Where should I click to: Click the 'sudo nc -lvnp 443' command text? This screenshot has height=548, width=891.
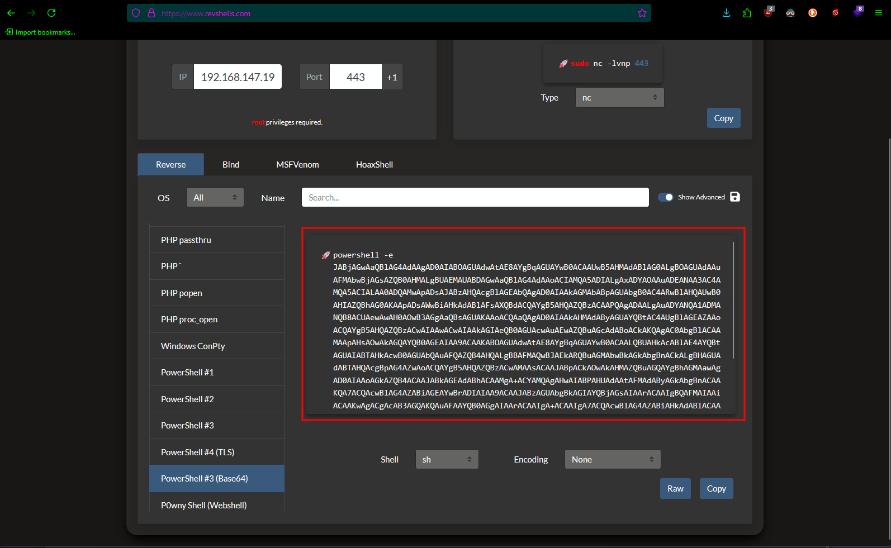coord(609,64)
